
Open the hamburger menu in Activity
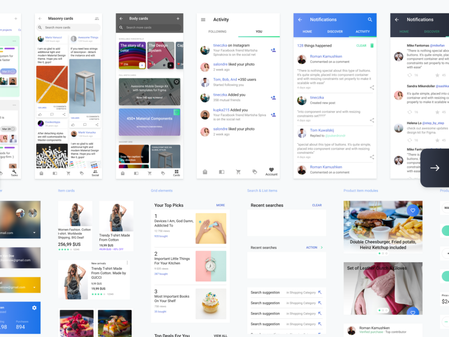(x=203, y=20)
